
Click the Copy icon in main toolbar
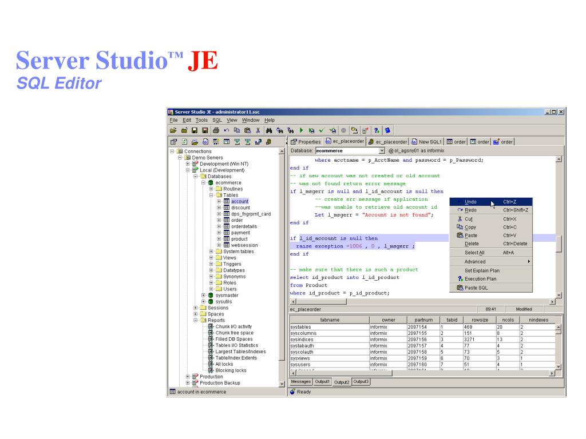coord(237,131)
